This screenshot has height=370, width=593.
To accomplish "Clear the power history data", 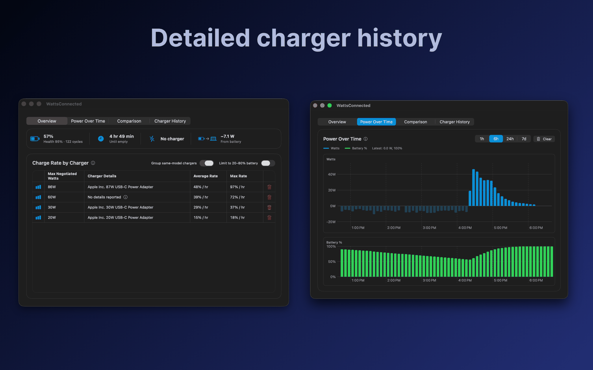I will [544, 139].
